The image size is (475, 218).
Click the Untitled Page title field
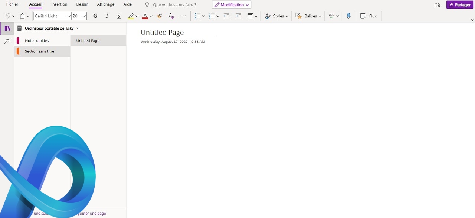pos(178,33)
